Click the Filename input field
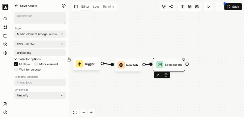 coord(40,82)
